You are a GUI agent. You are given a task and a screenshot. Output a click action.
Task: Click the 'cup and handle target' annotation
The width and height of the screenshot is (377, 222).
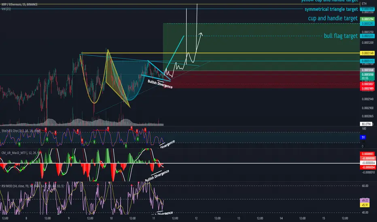[333, 18]
